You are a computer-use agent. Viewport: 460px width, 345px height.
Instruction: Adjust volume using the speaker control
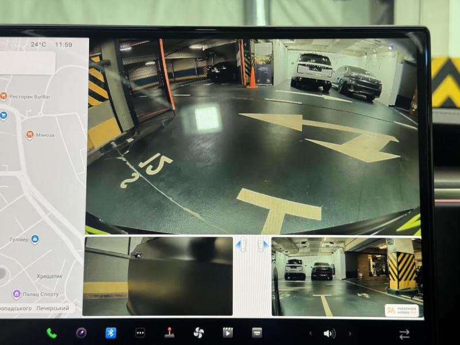(x=329, y=332)
